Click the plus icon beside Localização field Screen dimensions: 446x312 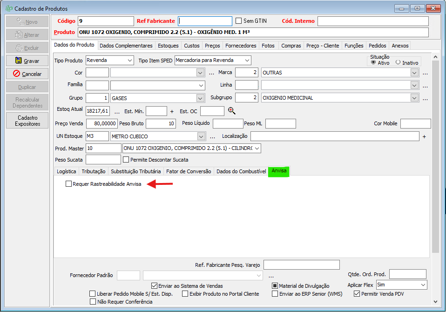pos(424,136)
